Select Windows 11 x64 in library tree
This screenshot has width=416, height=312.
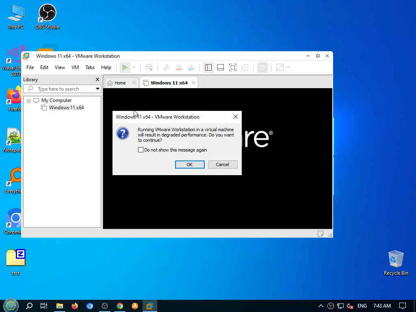66,107
